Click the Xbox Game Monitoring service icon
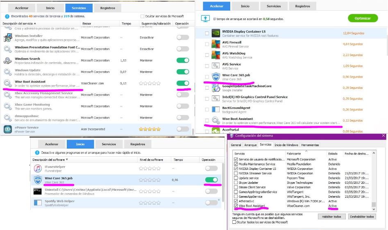This screenshot has width=388, height=230. coord(8,106)
